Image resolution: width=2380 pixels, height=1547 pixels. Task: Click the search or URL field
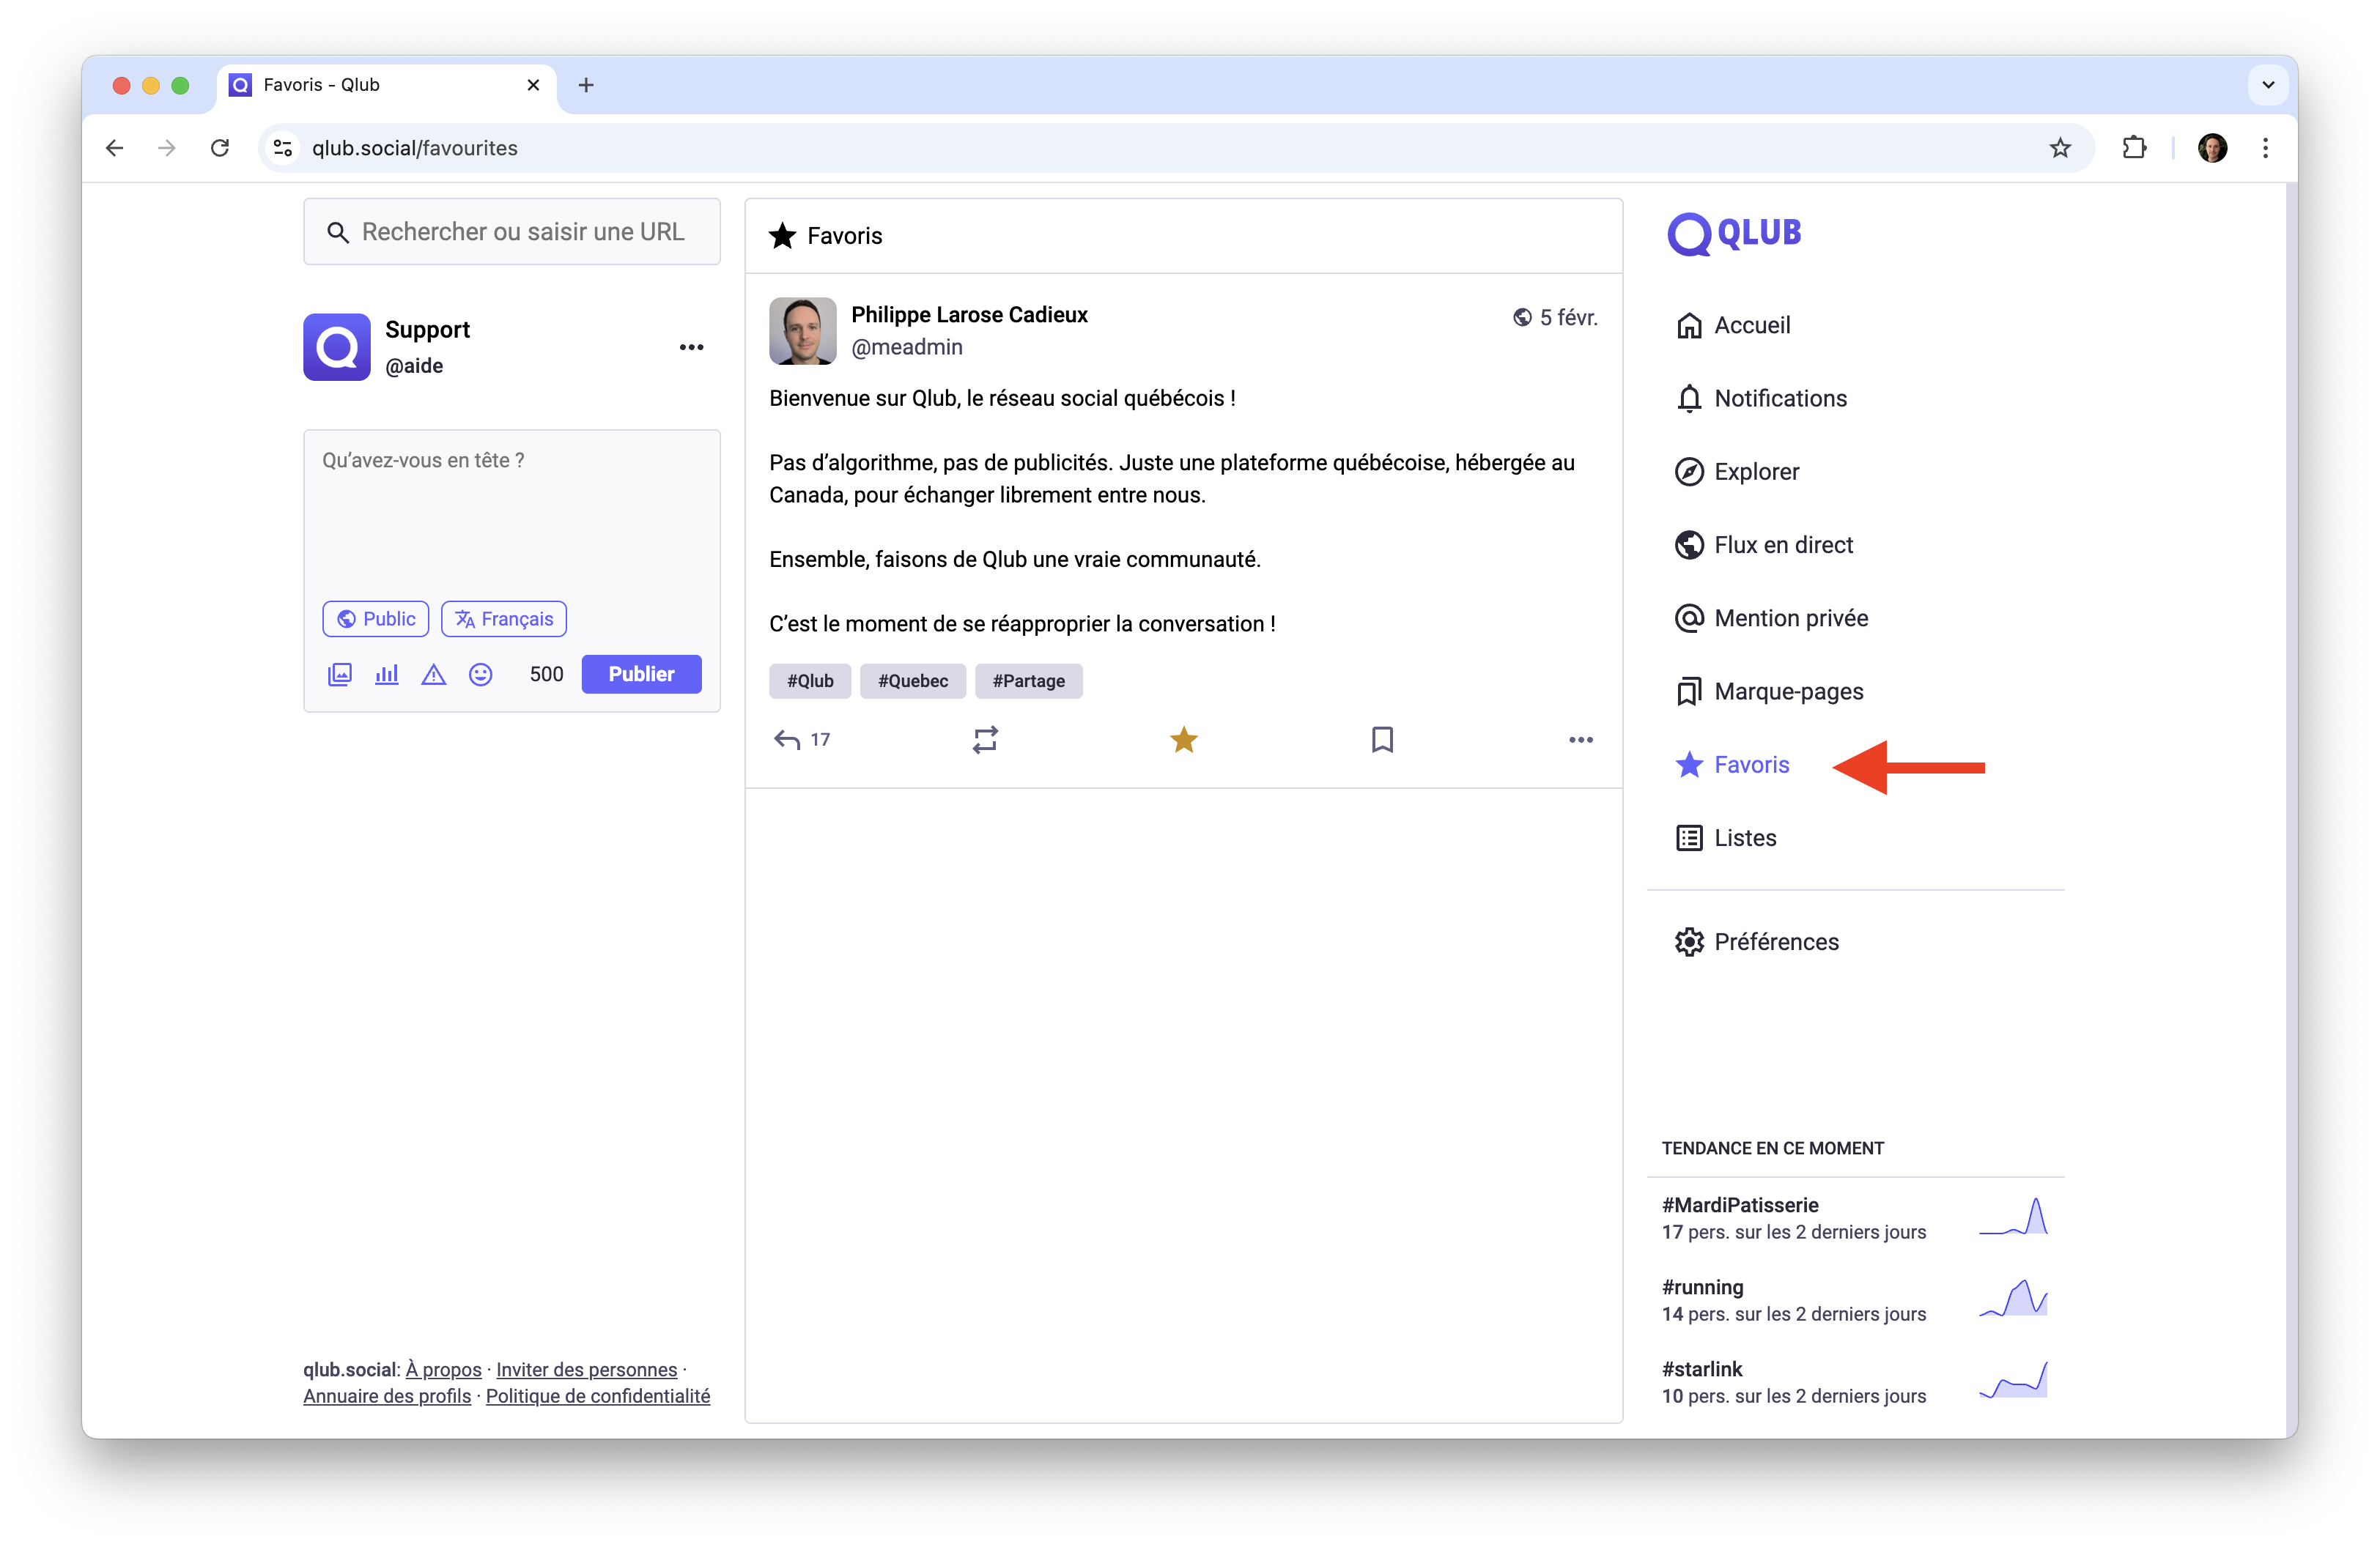tap(511, 232)
